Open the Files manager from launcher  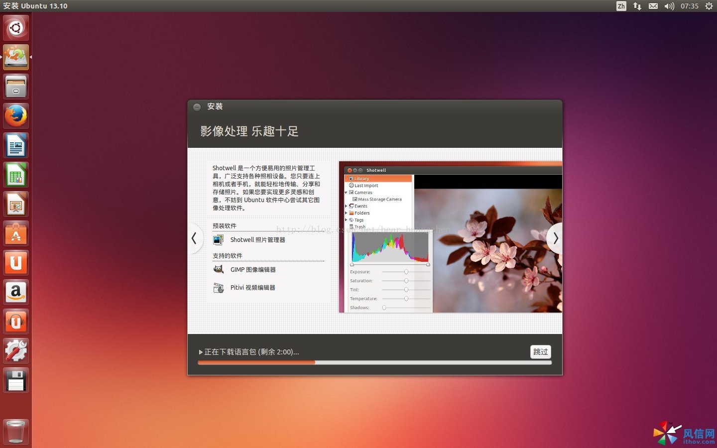pyautogui.click(x=16, y=87)
